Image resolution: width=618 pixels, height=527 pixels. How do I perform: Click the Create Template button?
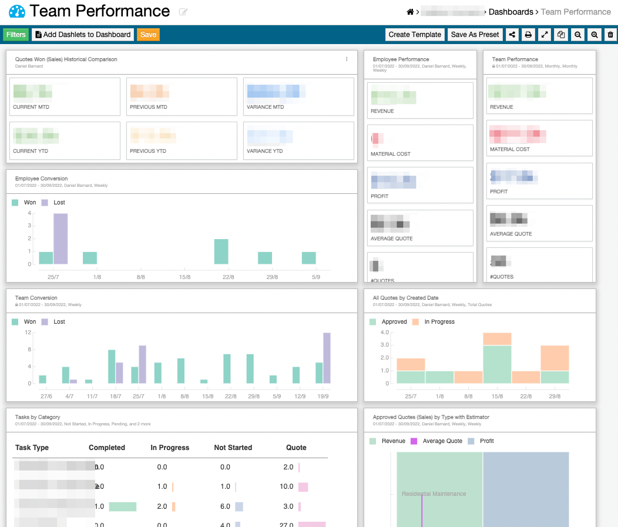pyautogui.click(x=415, y=35)
